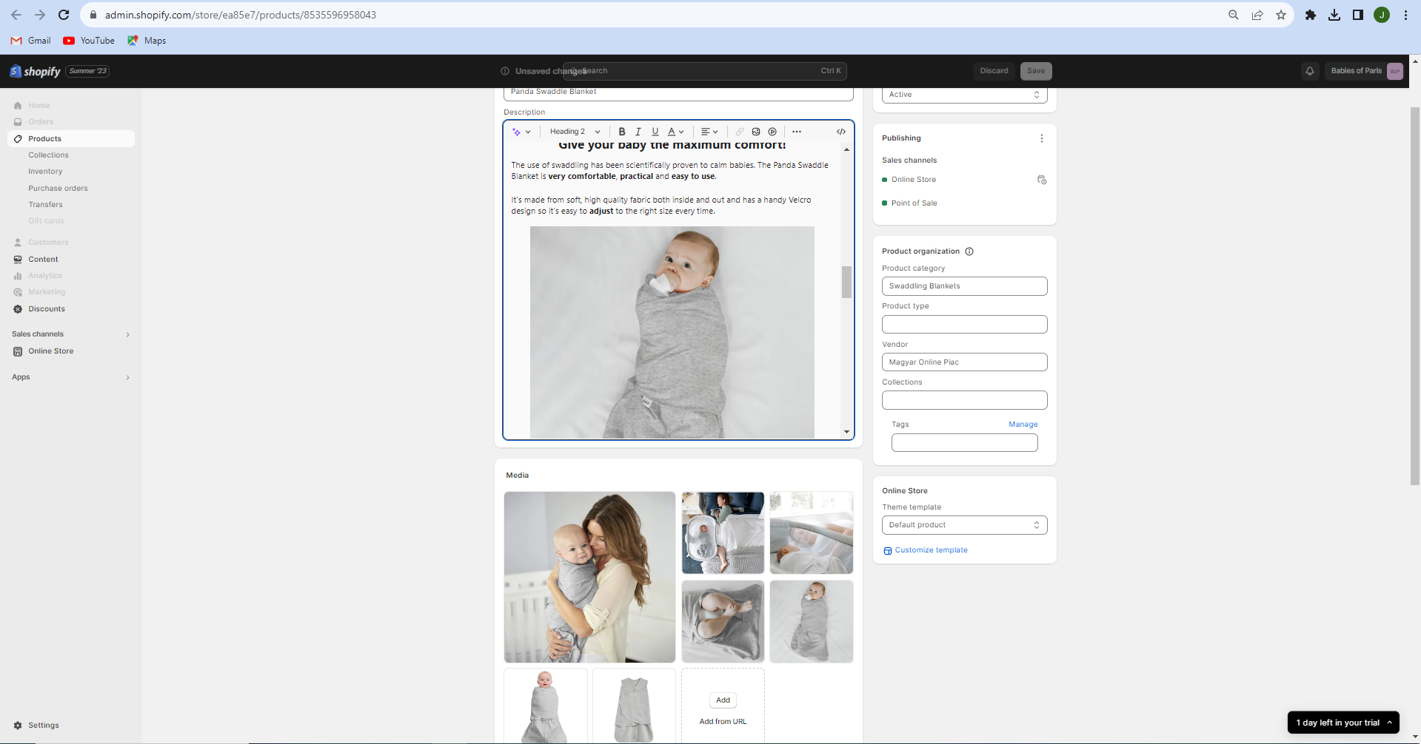Insert an image into the description

(756, 132)
